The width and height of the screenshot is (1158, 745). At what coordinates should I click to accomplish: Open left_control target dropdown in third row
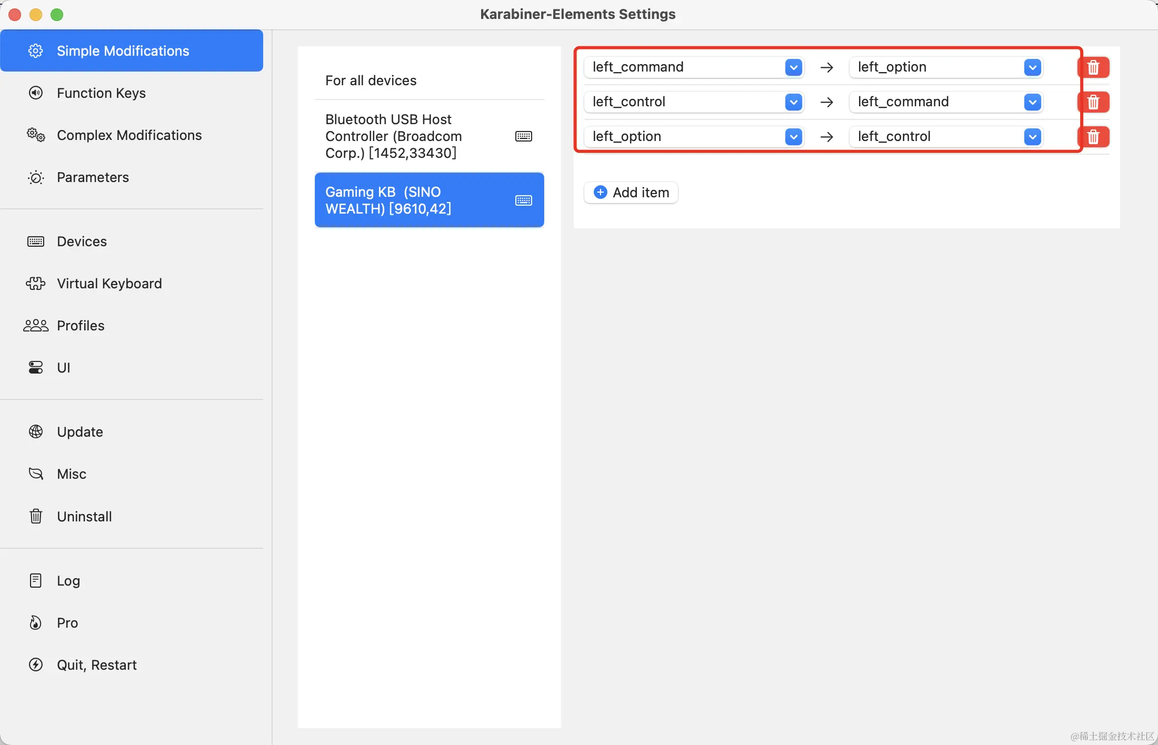coord(946,136)
